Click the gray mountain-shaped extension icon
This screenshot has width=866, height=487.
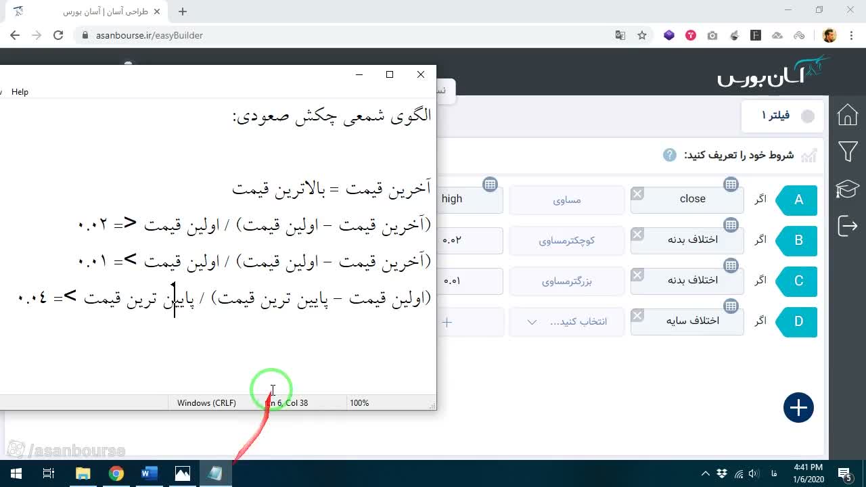pos(777,35)
